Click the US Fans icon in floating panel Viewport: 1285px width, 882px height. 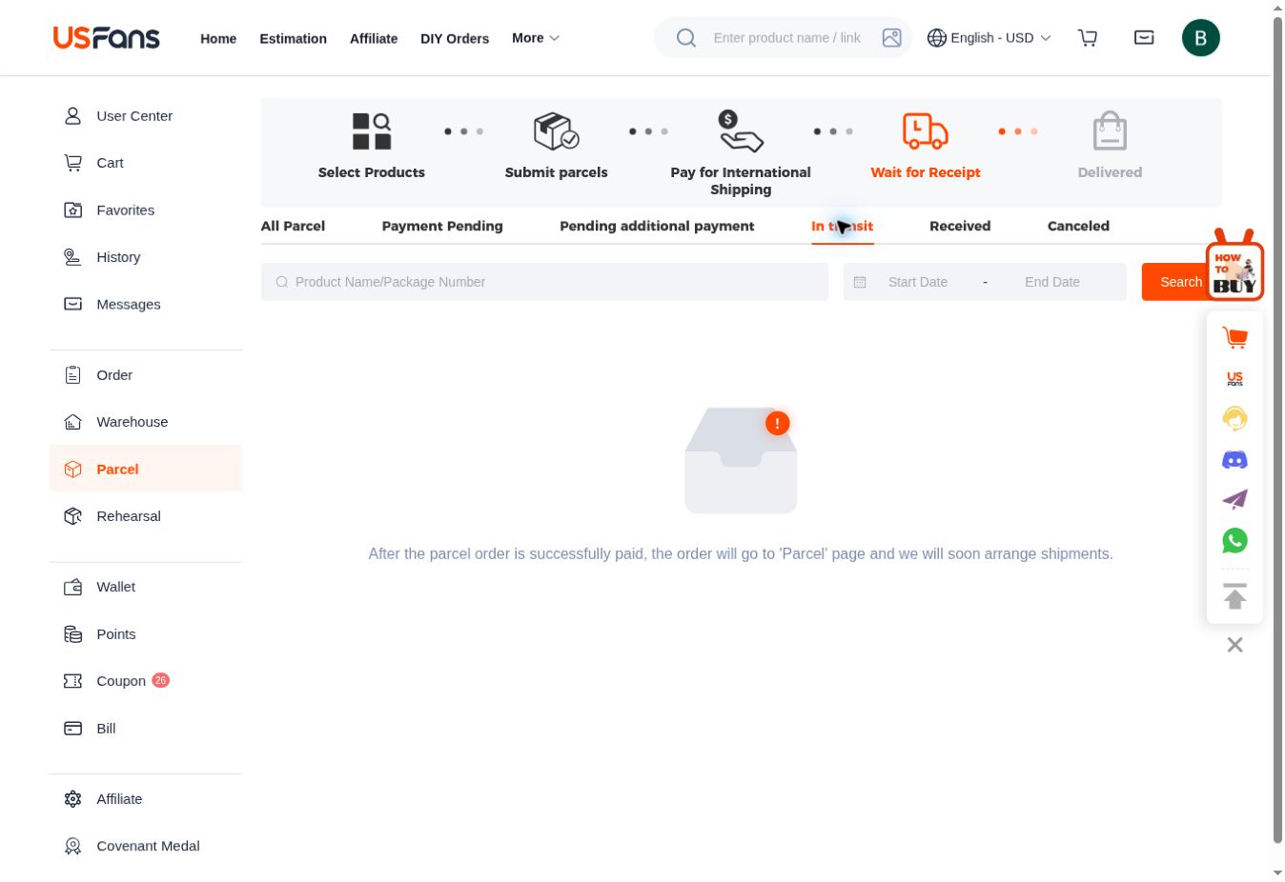[x=1234, y=378]
